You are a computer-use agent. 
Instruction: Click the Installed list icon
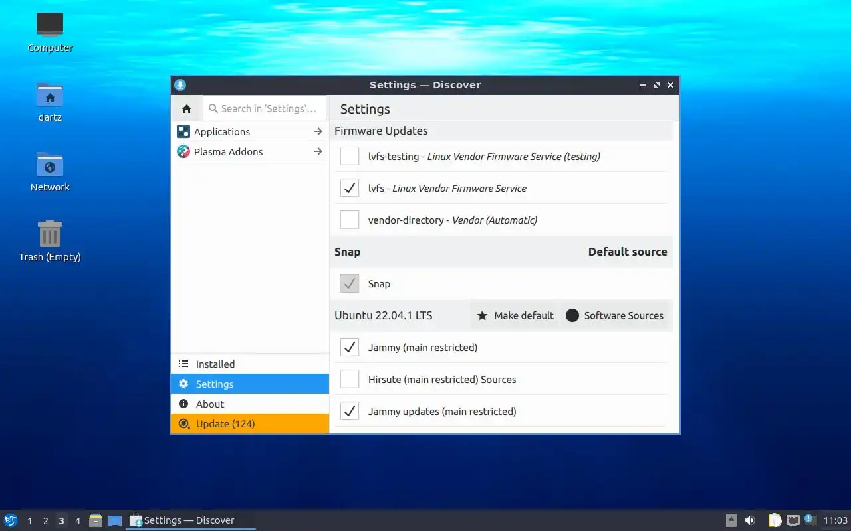pos(183,364)
